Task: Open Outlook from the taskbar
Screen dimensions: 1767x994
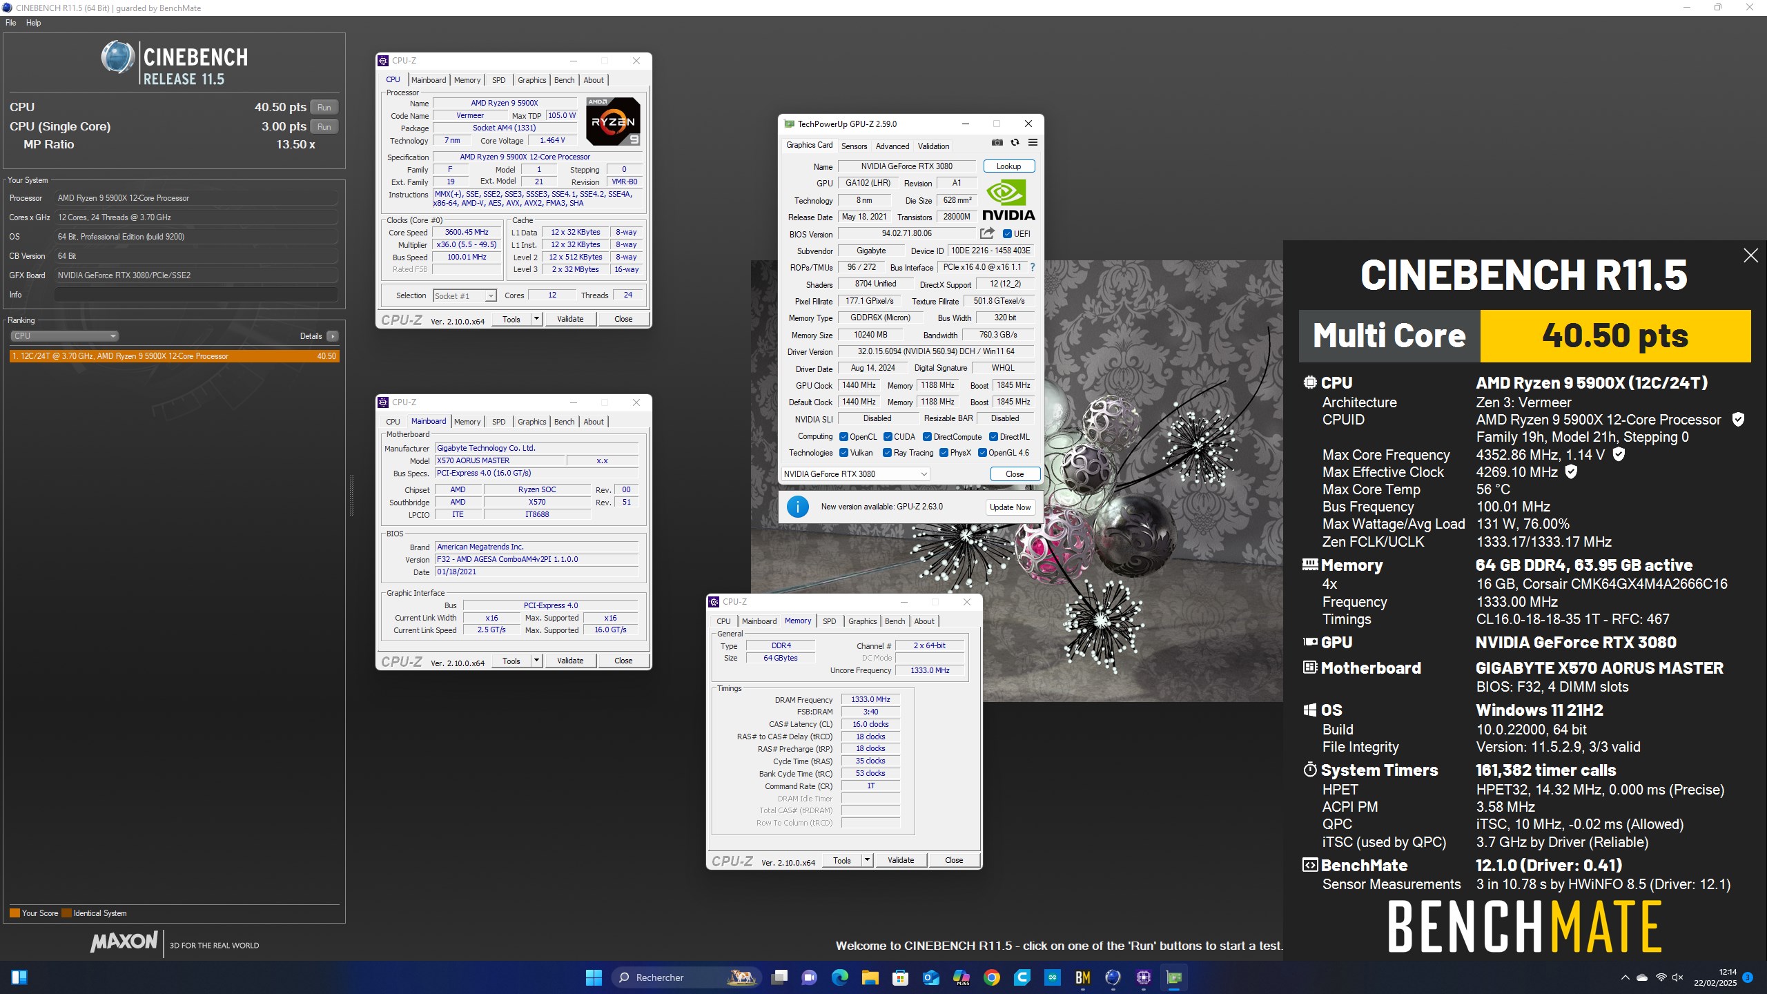Action: (x=930, y=977)
